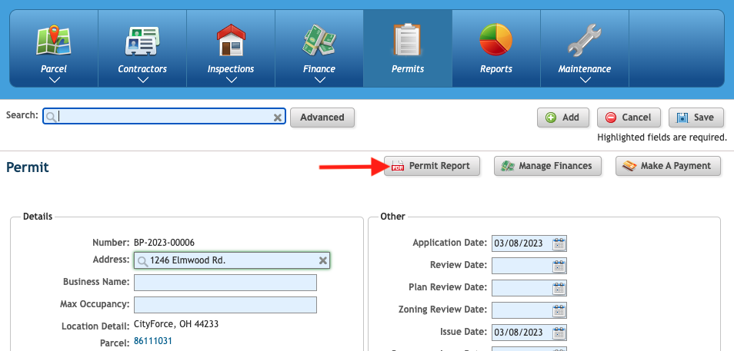This screenshot has height=351, width=734.
Task: Expand the Inspections menu chevron
Action: coord(232,80)
